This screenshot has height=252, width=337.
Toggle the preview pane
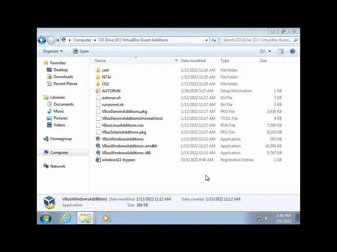pos(281,51)
